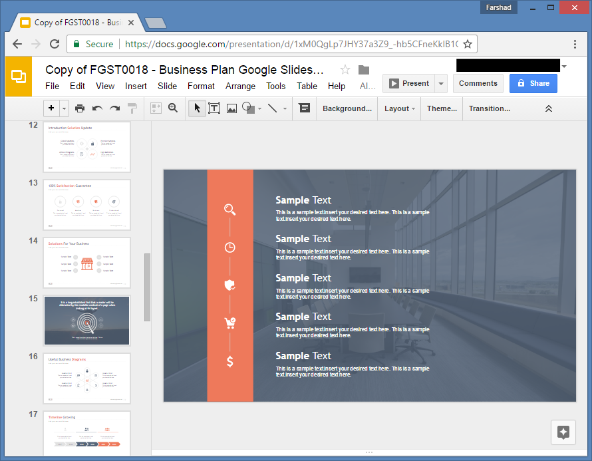Click the Print icon in toolbar
Image resolution: width=592 pixels, height=461 pixels.
coord(80,108)
